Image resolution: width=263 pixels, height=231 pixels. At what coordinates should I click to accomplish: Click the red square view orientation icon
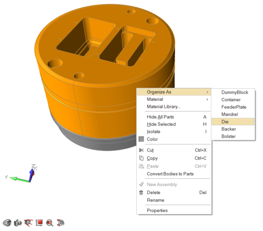(39, 223)
